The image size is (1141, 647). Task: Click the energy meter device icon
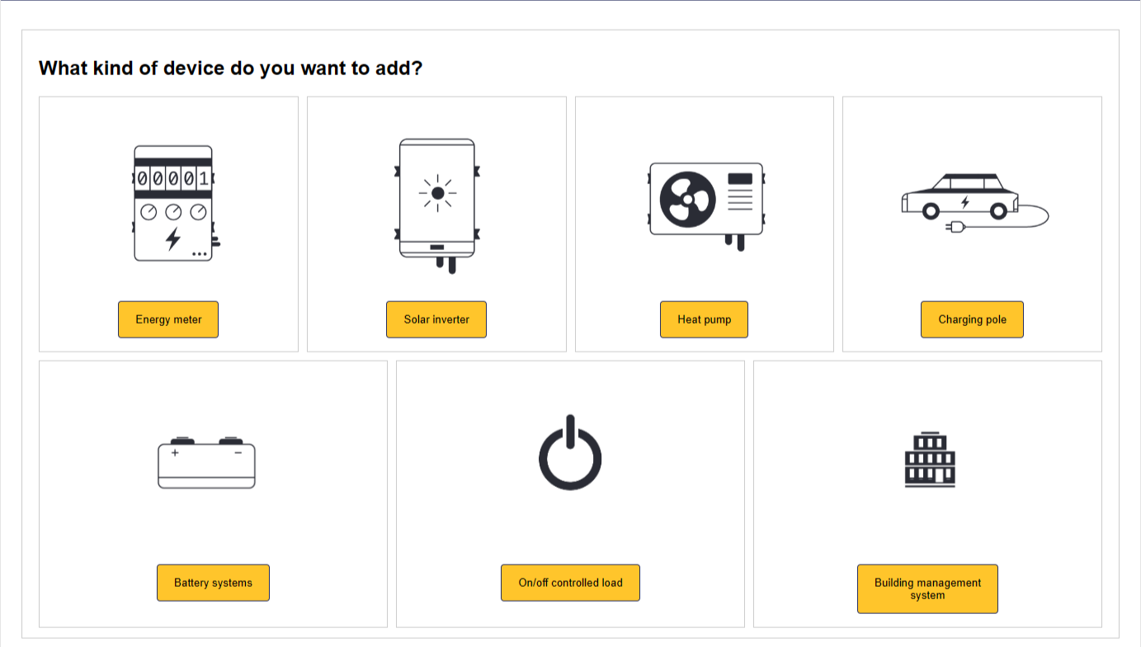173,204
